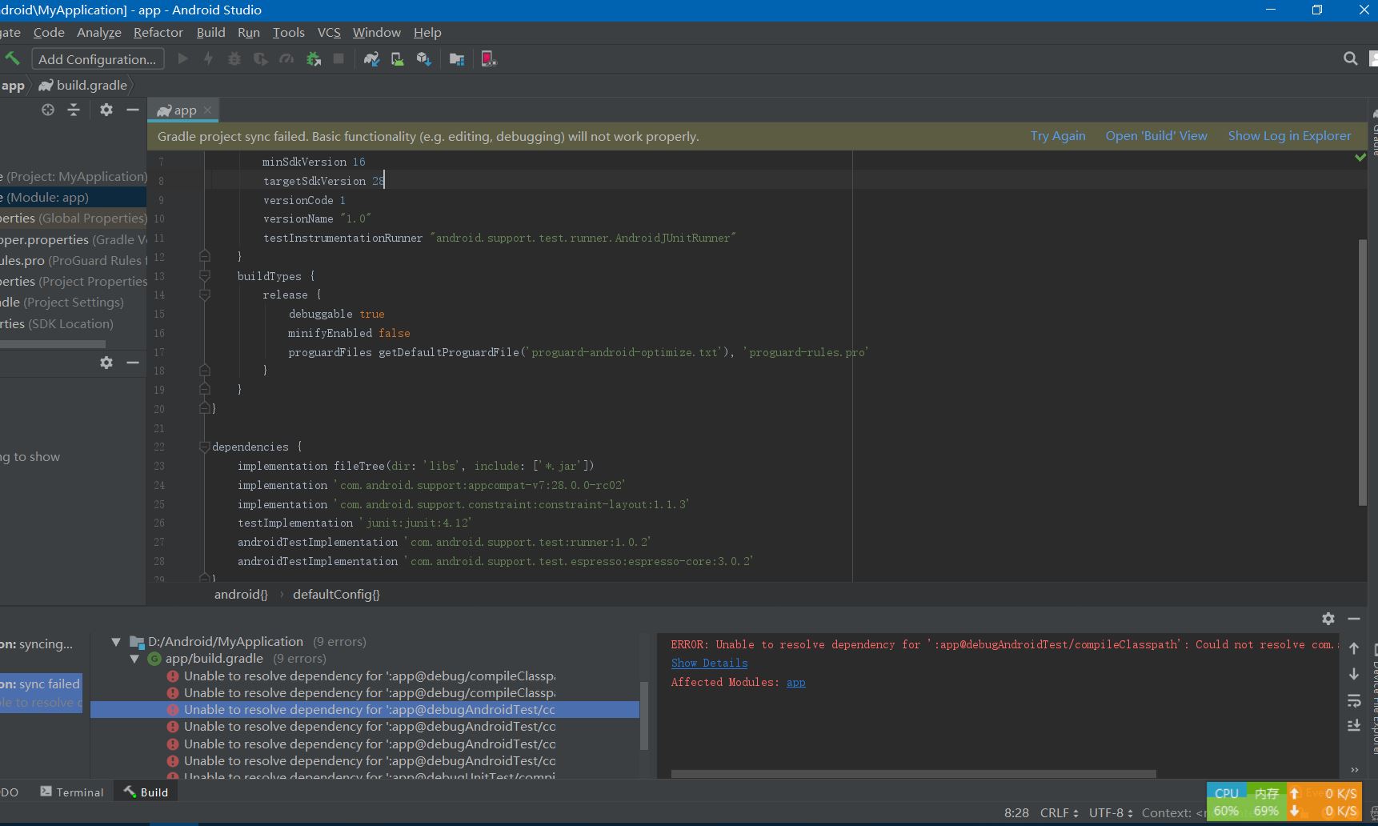Open the Add Configuration dropdown
This screenshot has width=1378, height=826.
(98, 59)
